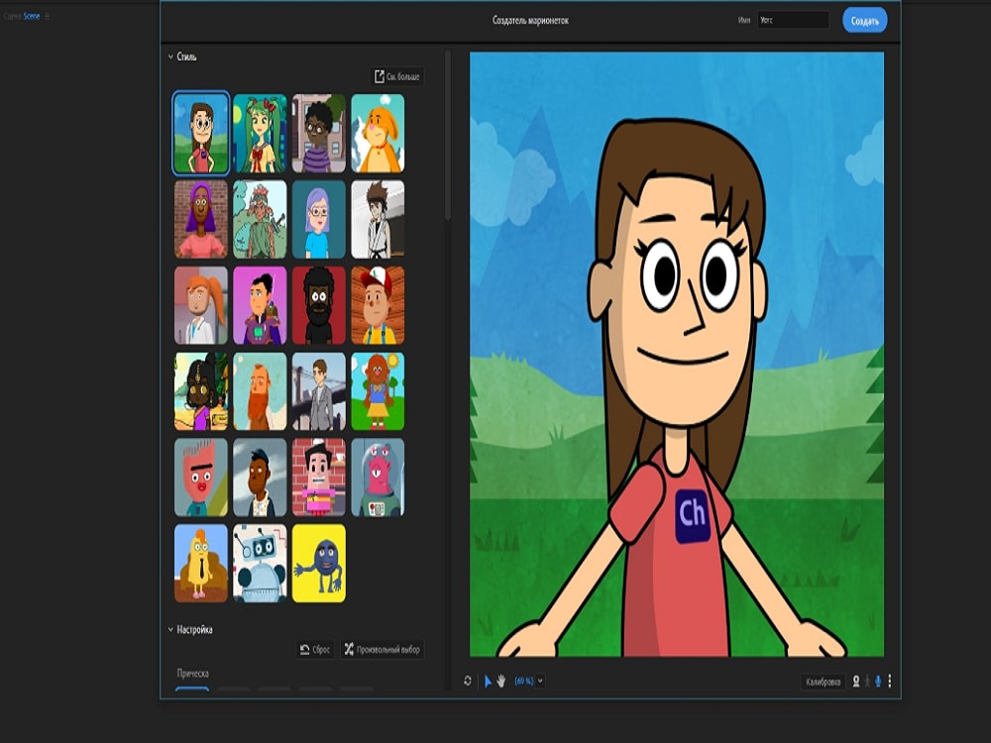
Task: Click the Создатель марионеток title
Action: [x=530, y=20]
